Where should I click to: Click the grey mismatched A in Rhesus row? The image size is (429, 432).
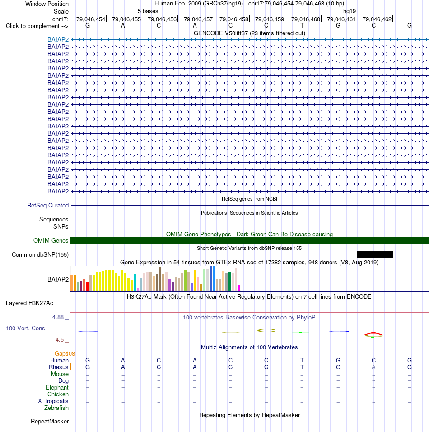pyautogui.click(x=373, y=367)
